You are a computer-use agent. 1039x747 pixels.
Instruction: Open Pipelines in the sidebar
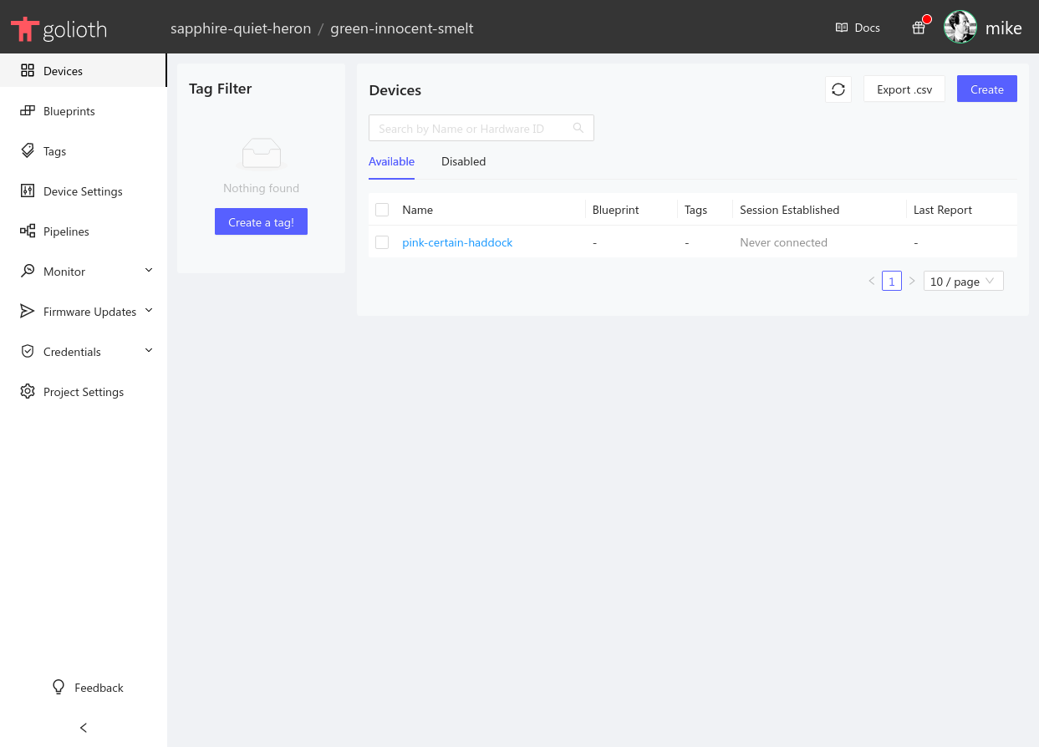(x=66, y=231)
